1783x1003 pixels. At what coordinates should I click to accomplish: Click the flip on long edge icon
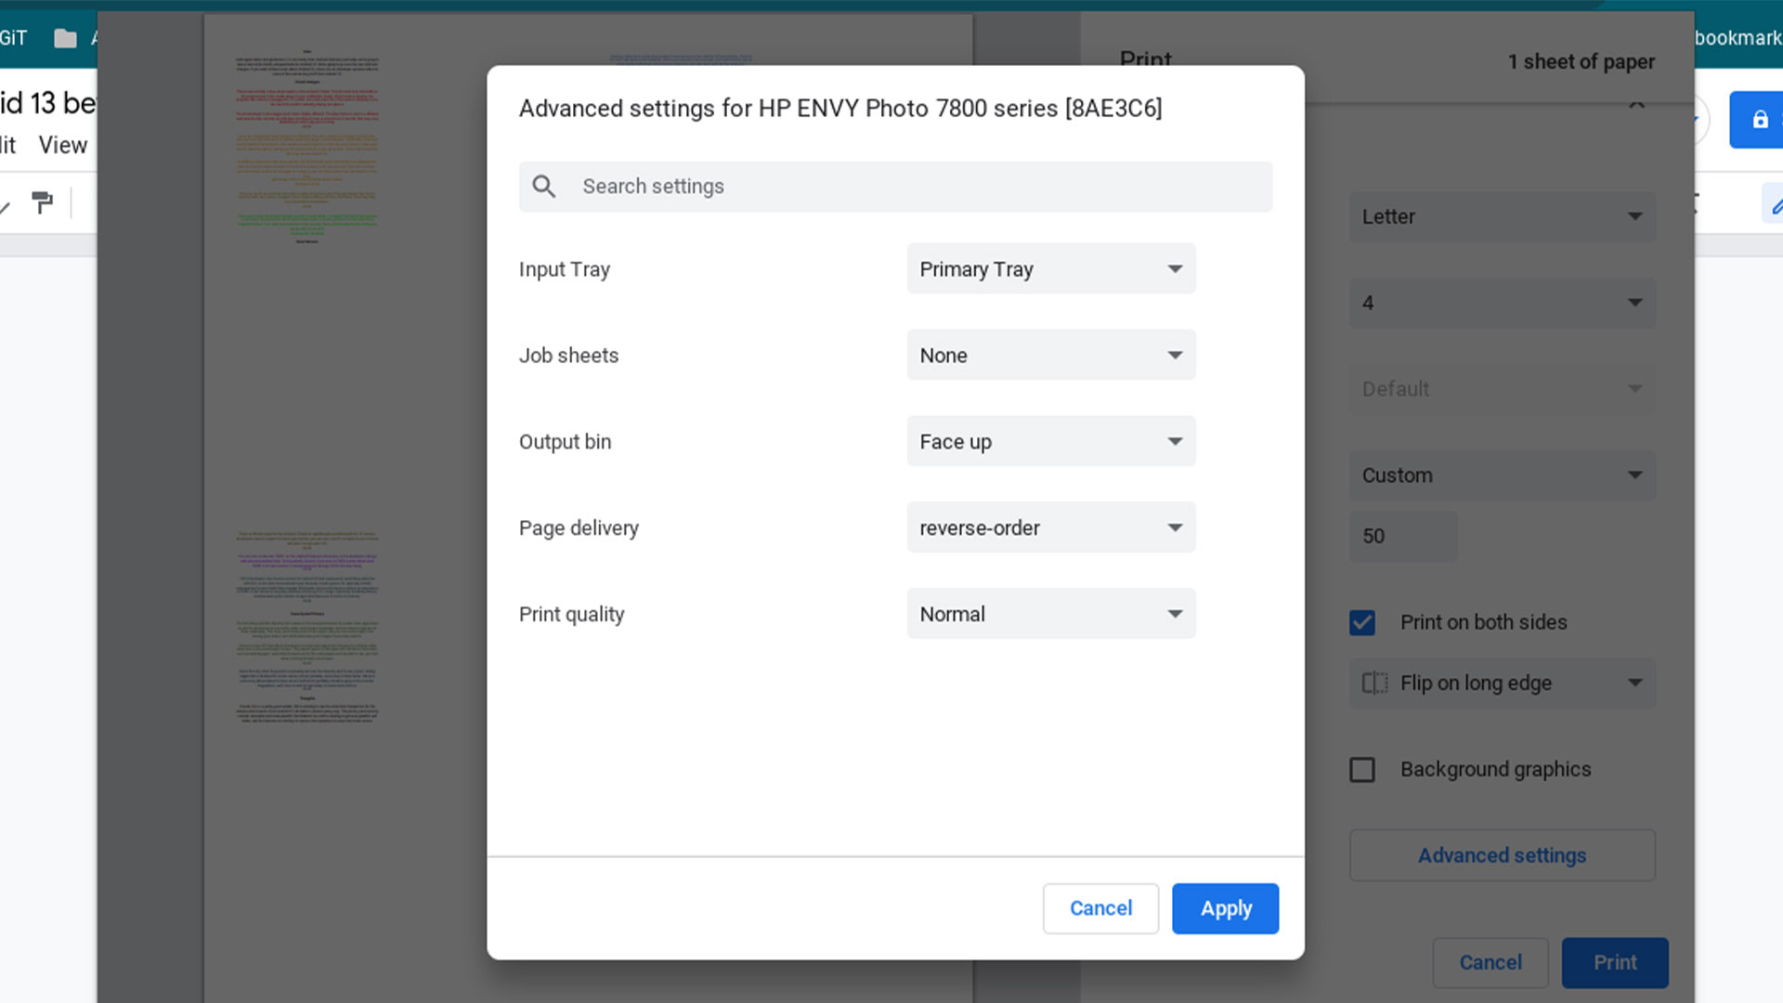pos(1374,684)
